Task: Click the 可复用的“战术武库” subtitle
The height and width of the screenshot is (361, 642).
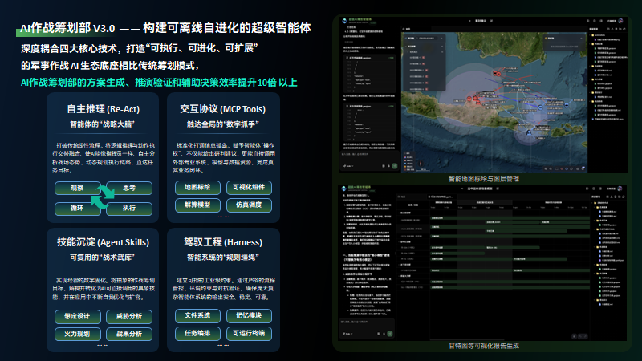Action: pyautogui.click(x=103, y=258)
